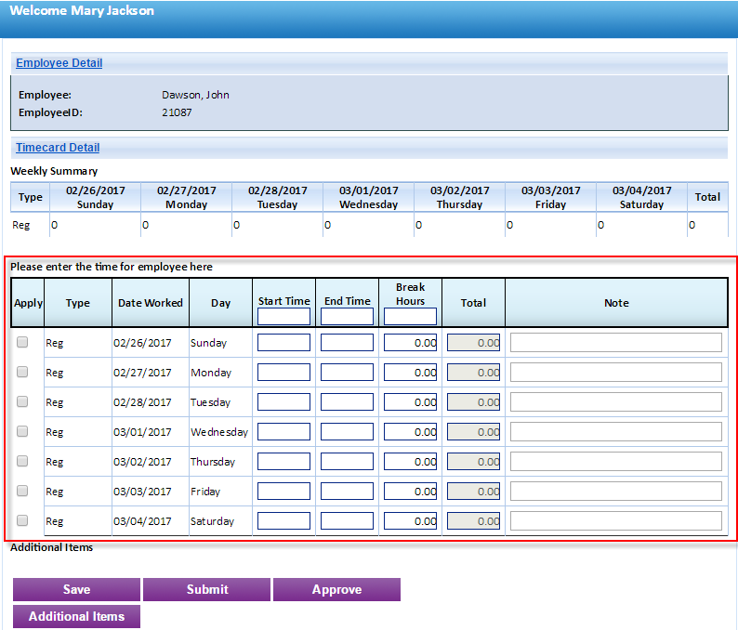Click Tuesday's Break Hours field
The width and height of the screenshot is (738, 630).
(411, 401)
